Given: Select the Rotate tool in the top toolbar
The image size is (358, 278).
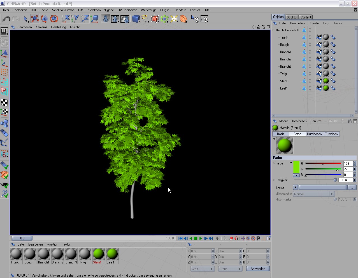Looking at the screenshot, I should pyautogui.click(x=54, y=19).
